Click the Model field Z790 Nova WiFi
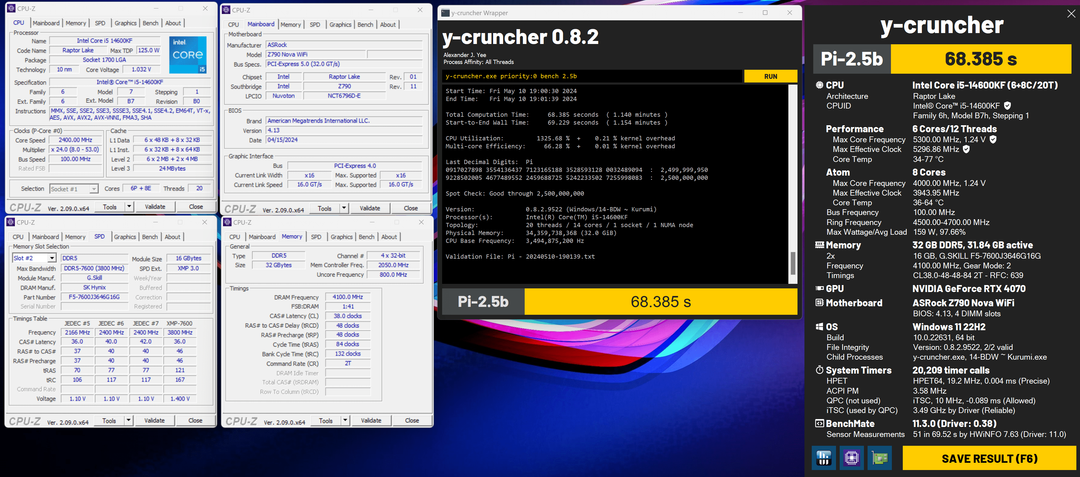 tap(316, 55)
